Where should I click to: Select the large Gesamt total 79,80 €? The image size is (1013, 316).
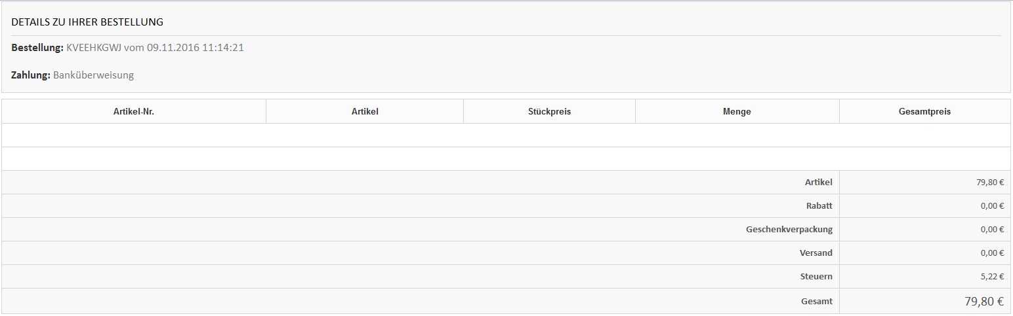pos(984,301)
